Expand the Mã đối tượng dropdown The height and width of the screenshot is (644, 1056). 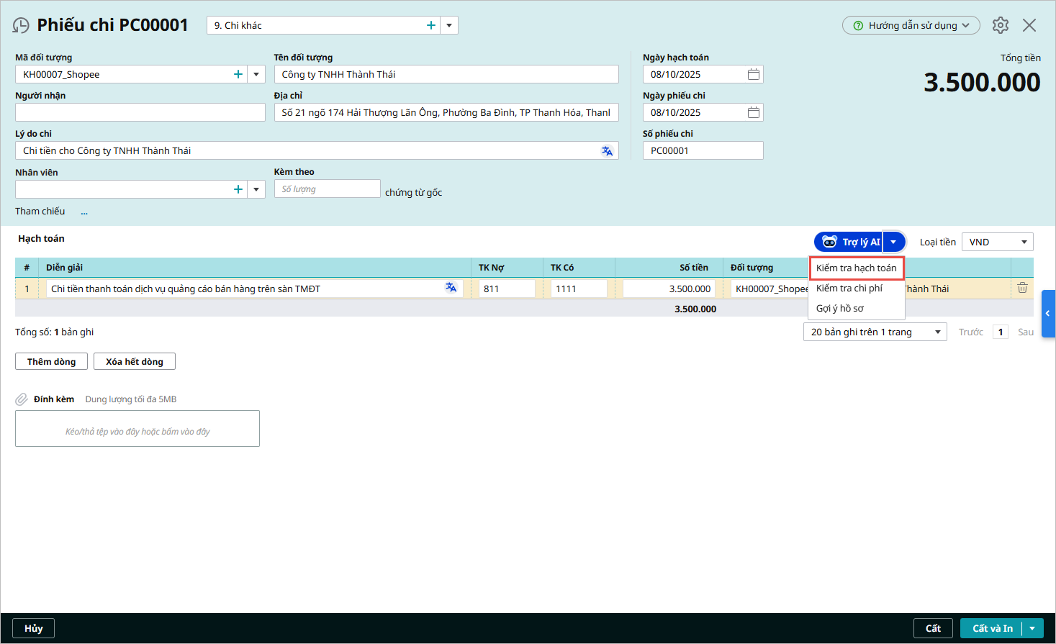click(x=256, y=74)
